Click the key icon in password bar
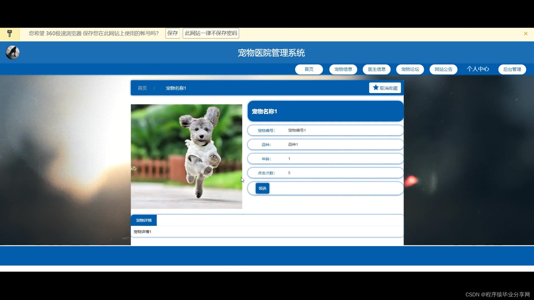The height and width of the screenshot is (300, 534). tap(10, 34)
